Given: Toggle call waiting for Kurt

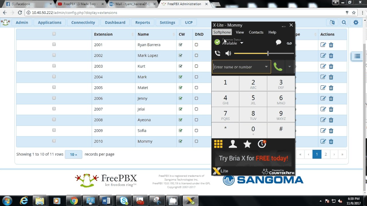Looking at the screenshot, I should [x=180, y=66].
